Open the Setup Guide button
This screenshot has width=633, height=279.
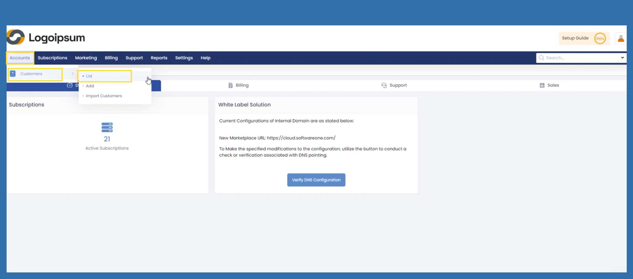click(x=575, y=38)
